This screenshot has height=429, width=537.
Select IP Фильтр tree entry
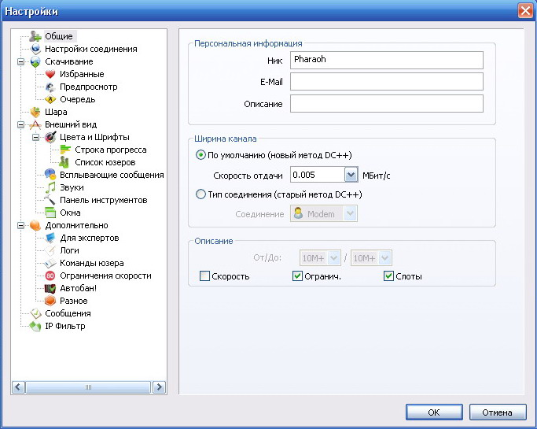pos(65,326)
